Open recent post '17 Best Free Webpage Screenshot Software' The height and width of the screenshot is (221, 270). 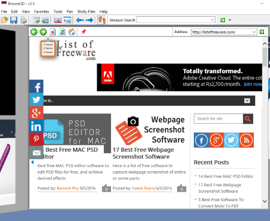coord(220,188)
